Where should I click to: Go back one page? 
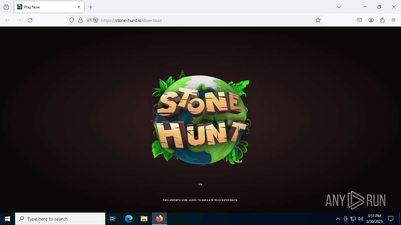pyautogui.click(x=8, y=20)
